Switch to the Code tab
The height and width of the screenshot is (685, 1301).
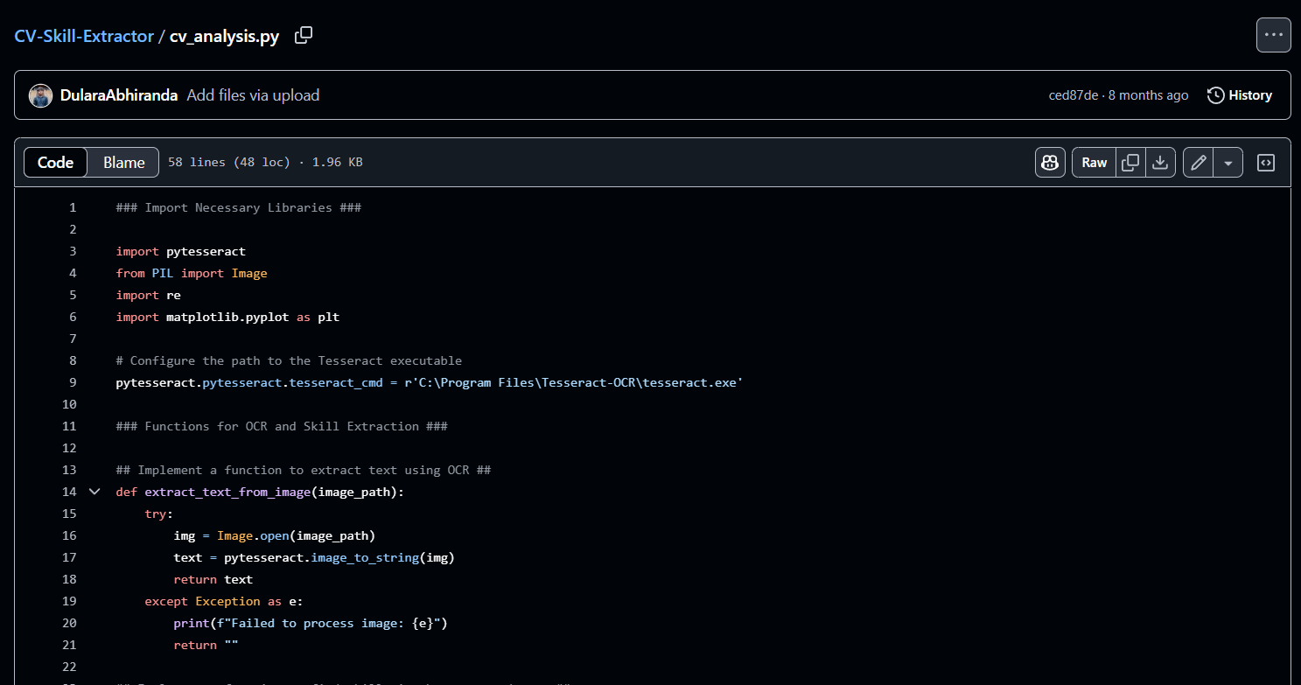pyautogui.click(x=55, y=162)
